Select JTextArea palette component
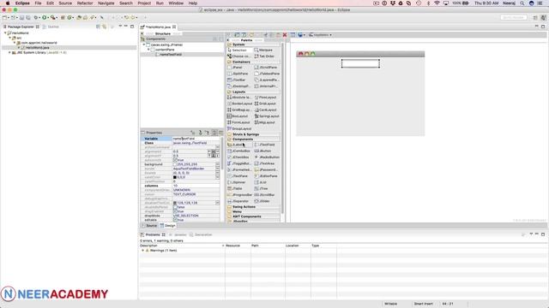 [267, 163]
